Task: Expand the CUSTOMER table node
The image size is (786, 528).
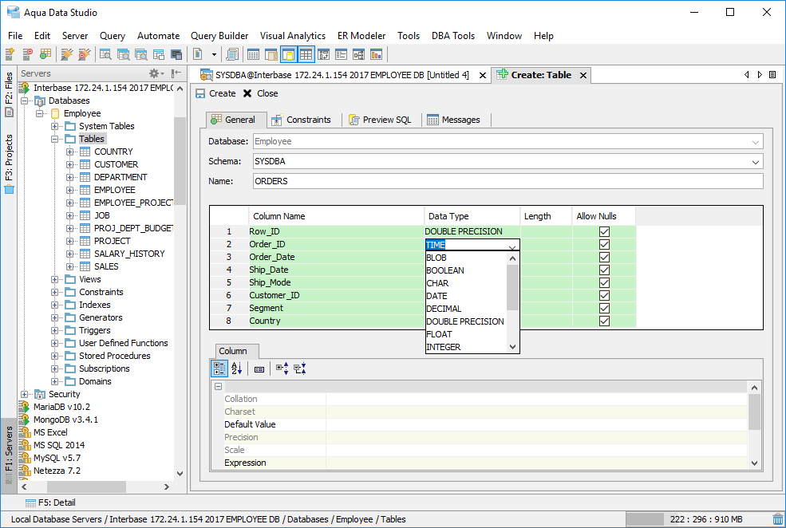Action: [x=70, y=164]
